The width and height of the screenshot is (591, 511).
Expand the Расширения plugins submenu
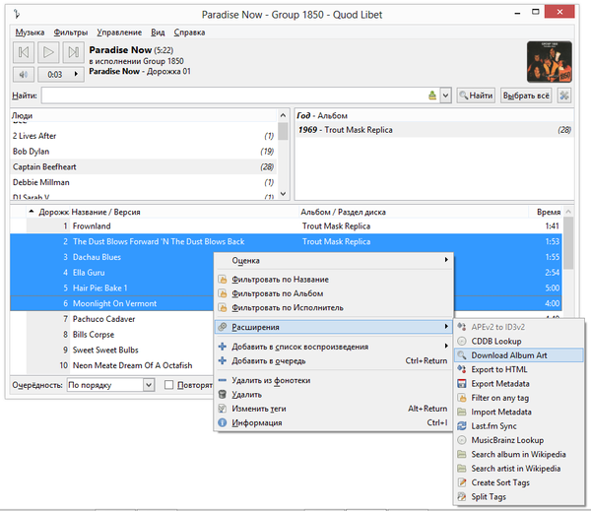pos(334,327)
